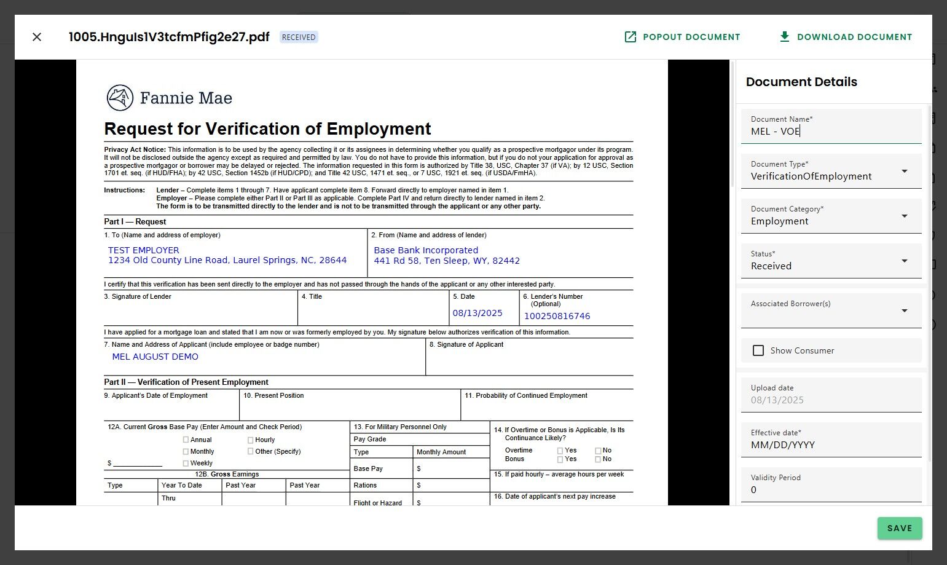Click the Document Details panel scrollbar

click(929, 283)
